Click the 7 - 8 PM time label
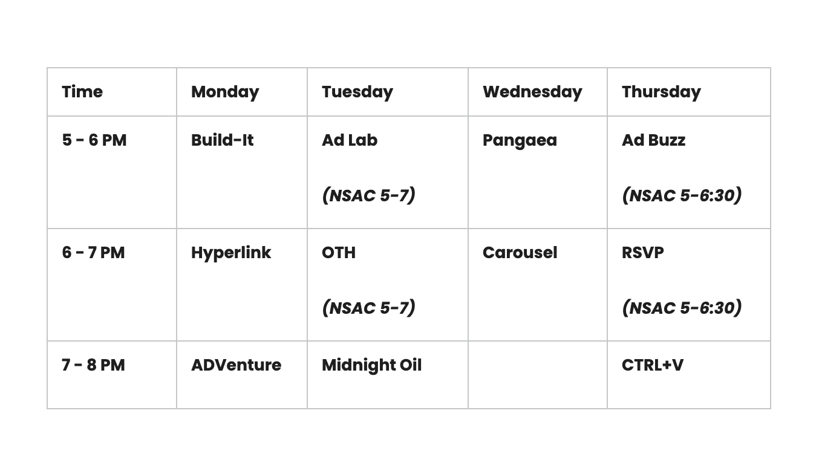Screen dimensions: 819x451 (x=93, y=365)
